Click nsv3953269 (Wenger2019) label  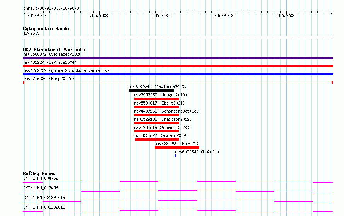pyautogui.click(x=160, y=95)
